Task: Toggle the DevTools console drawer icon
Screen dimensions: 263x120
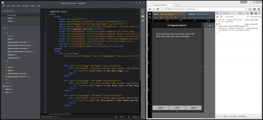Action: click(x=247, y=13)
